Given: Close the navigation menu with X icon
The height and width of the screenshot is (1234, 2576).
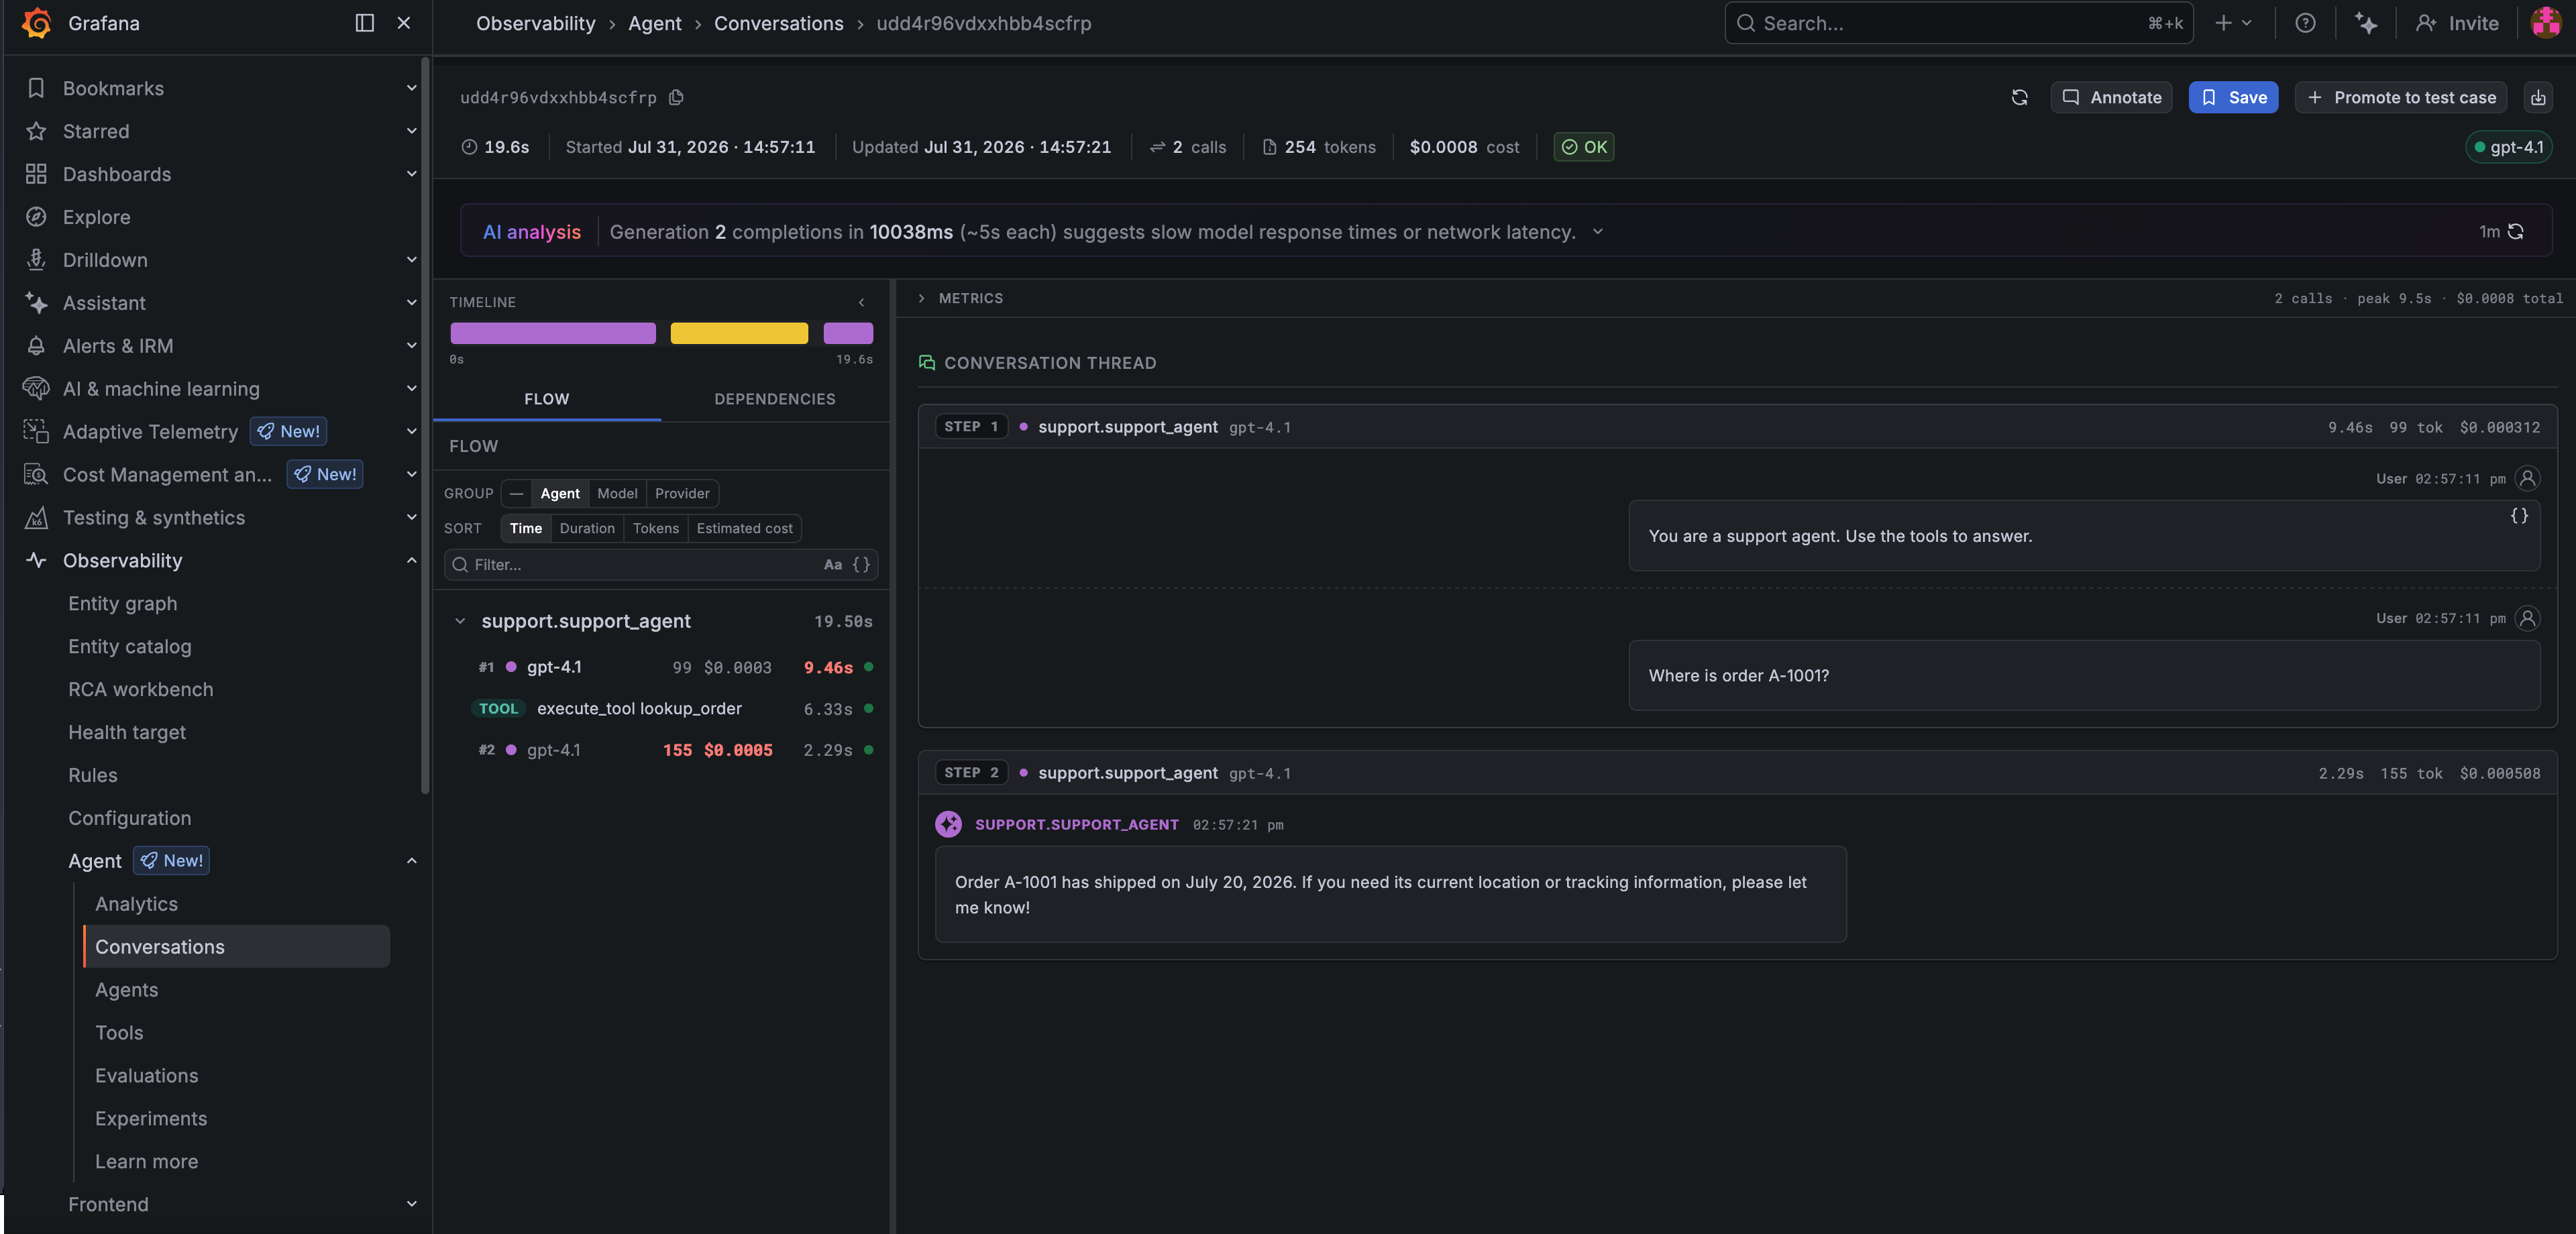Looking at the screenshot, I should click(404, 23).
